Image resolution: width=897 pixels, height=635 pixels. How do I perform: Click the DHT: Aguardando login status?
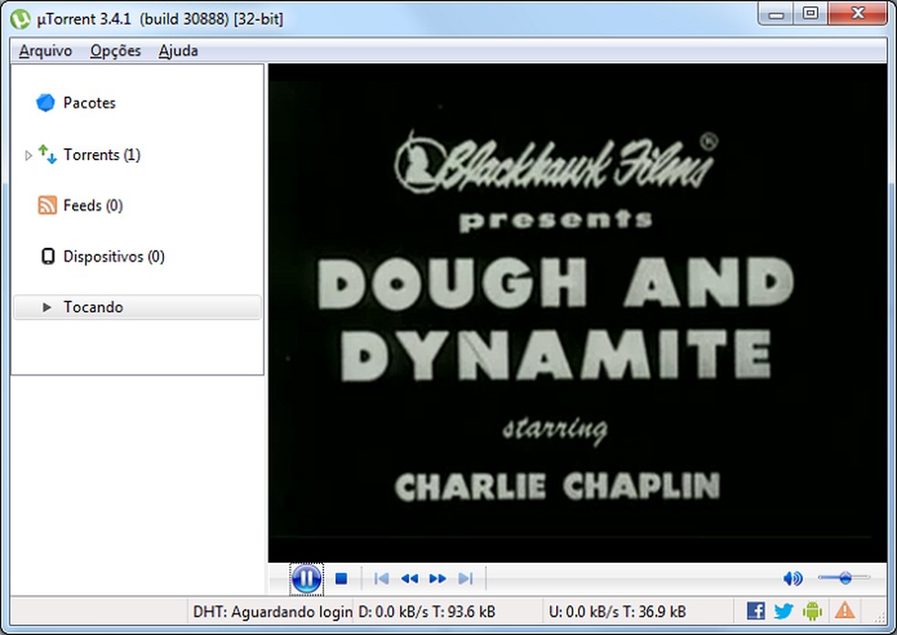tap(273, 611)
